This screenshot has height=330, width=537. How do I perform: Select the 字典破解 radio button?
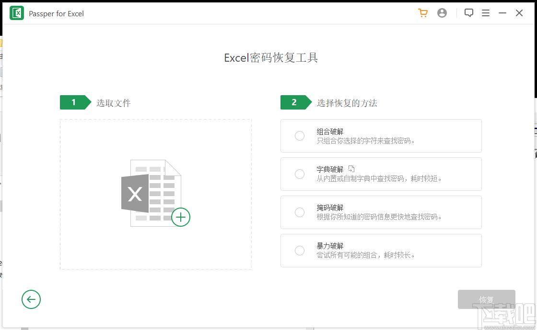pyautogui.click(x=299, y=174)
